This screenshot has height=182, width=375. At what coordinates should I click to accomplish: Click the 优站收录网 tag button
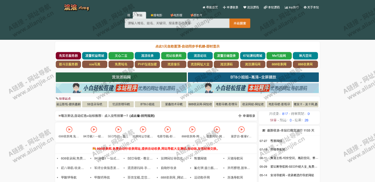(x=174, y=56)
